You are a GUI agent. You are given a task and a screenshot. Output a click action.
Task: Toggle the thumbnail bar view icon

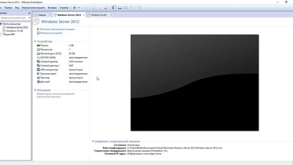pos(120,8)
